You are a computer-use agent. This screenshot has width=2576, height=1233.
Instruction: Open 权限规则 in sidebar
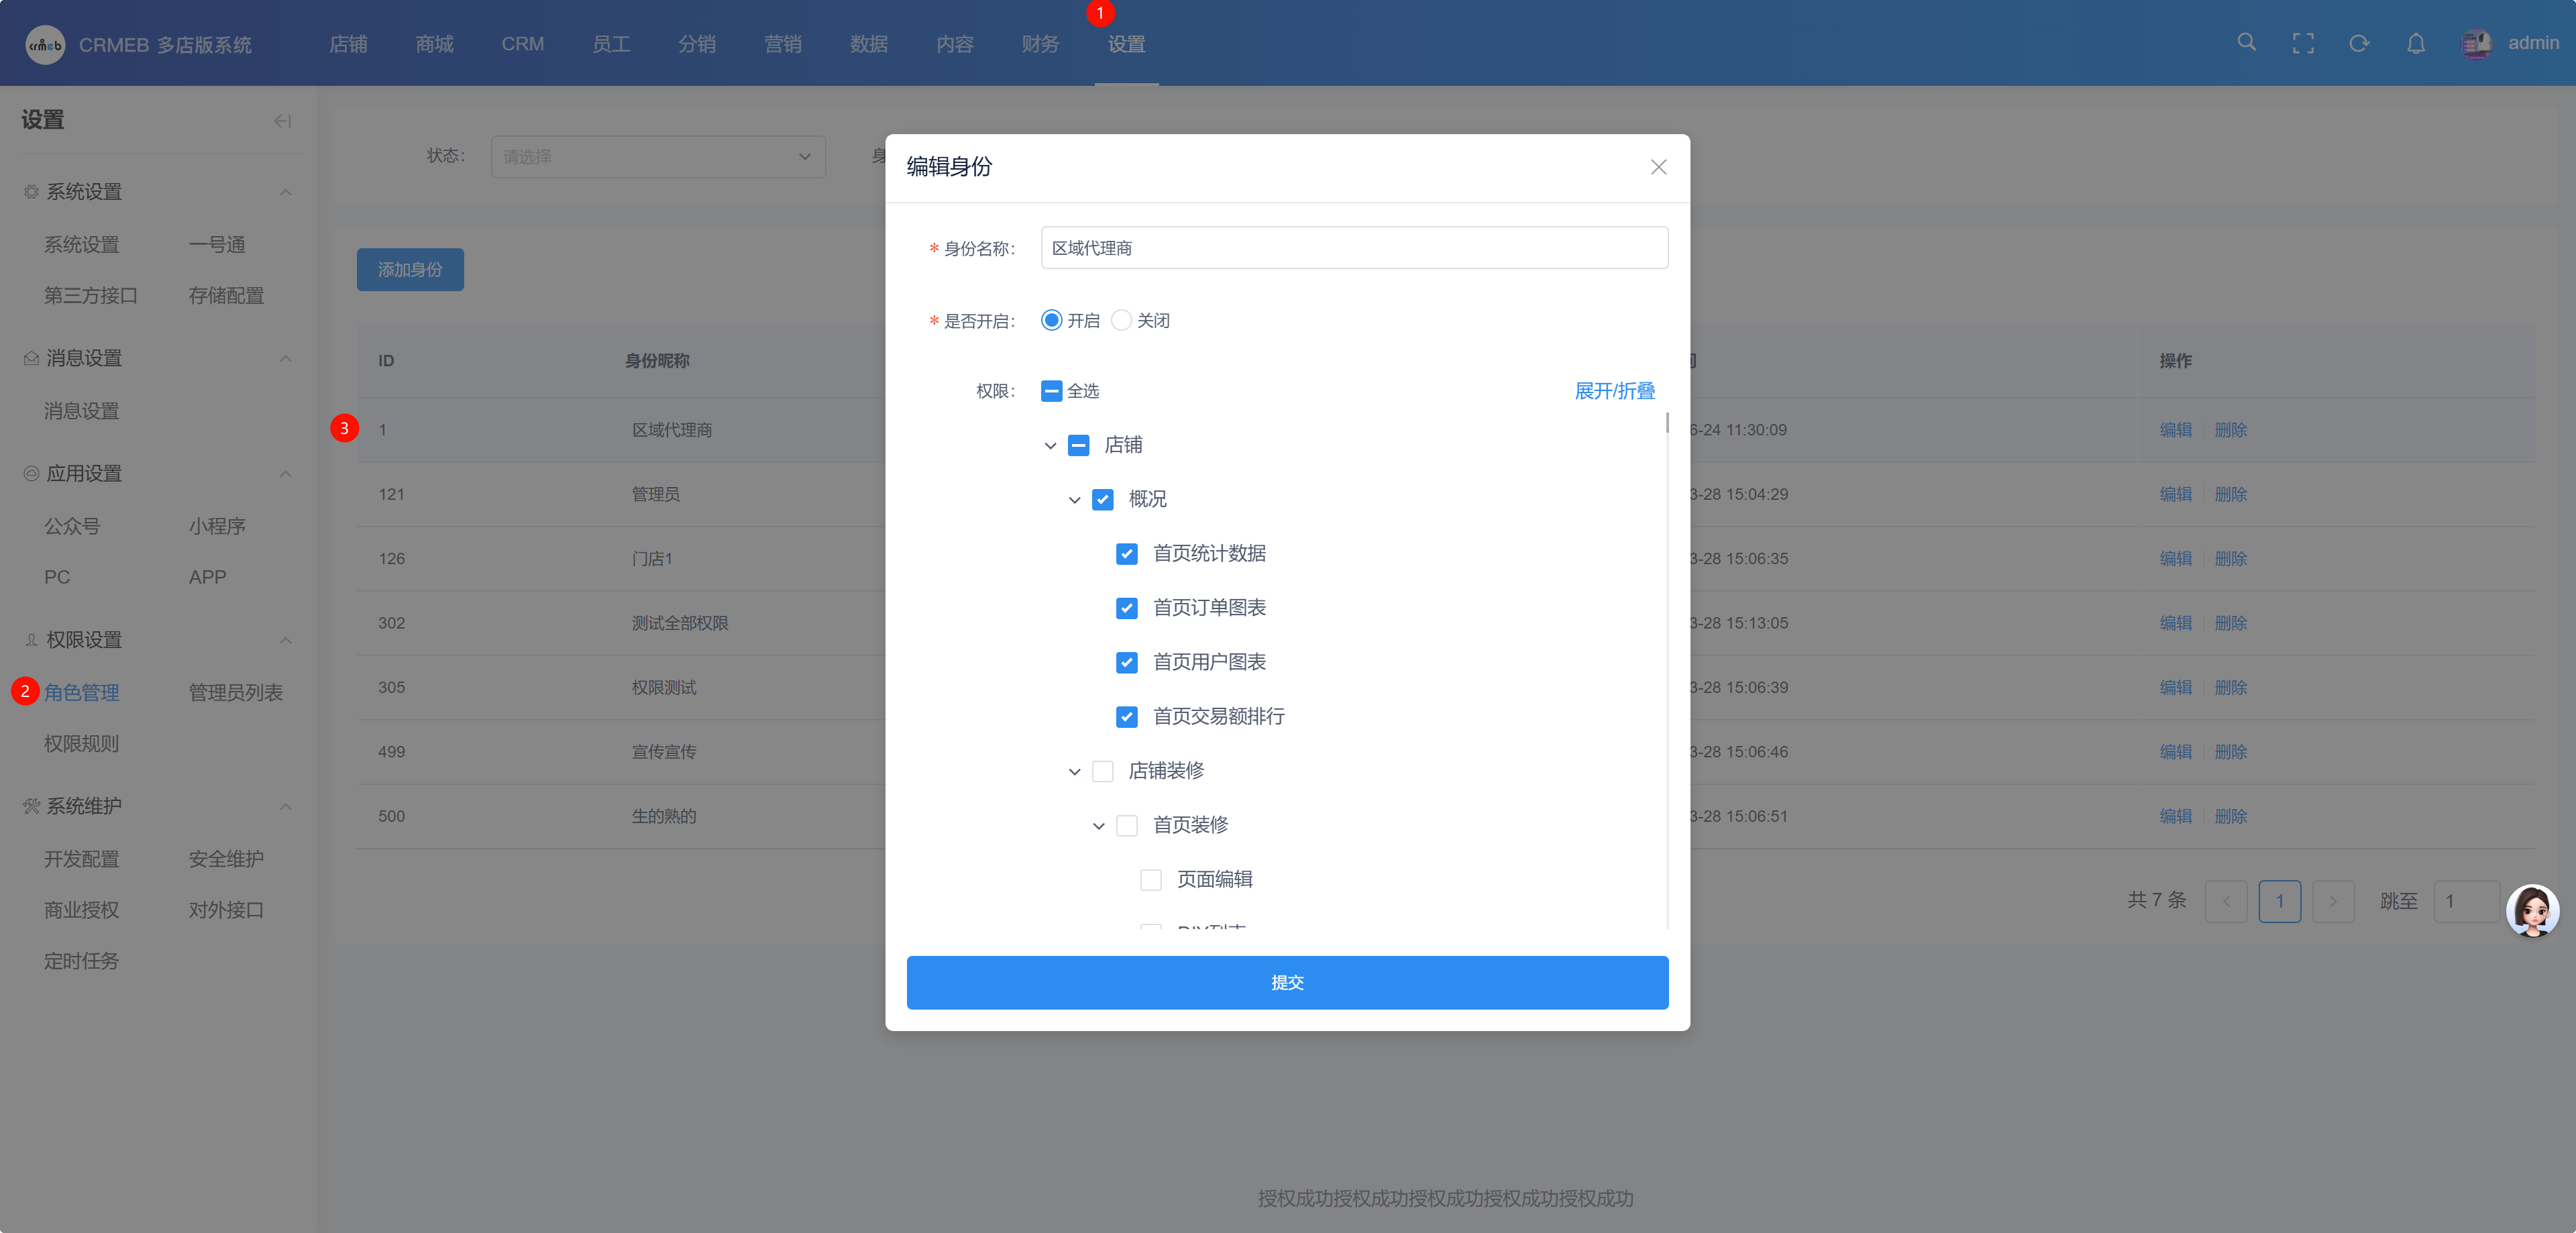[x=81, y=743]
